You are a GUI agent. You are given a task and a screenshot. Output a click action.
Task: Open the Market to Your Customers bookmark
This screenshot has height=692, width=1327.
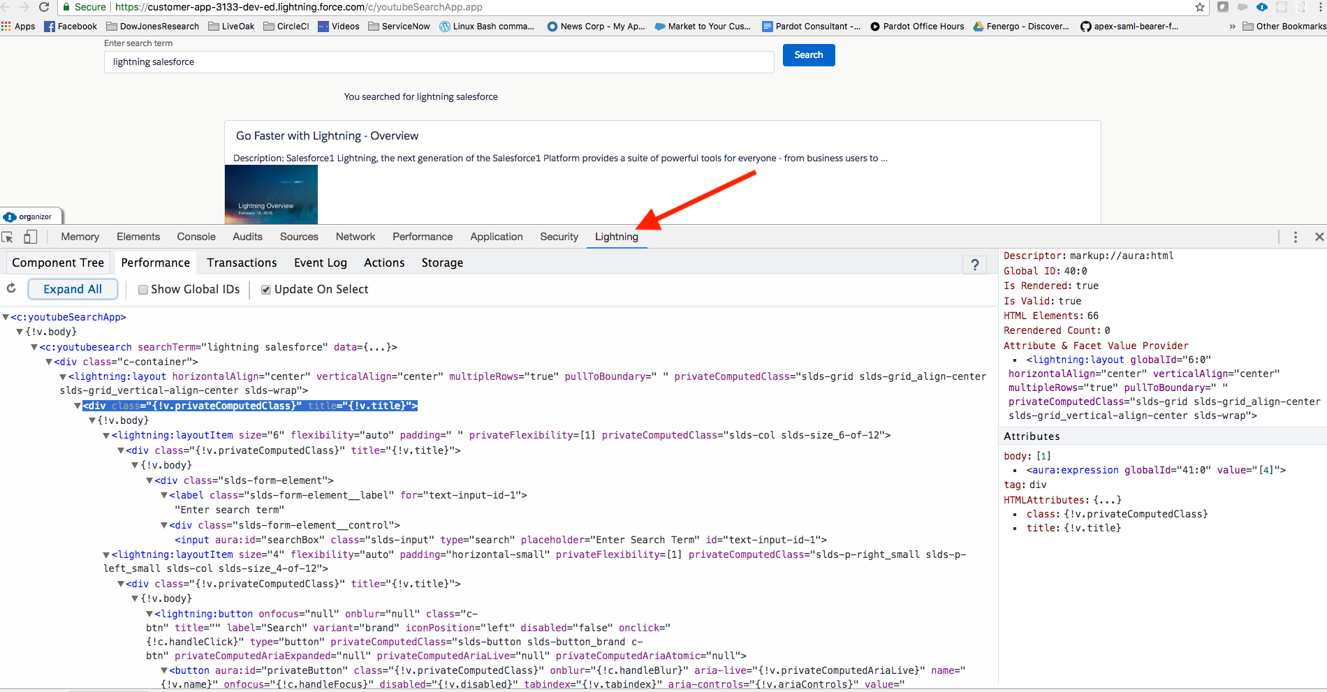pyautogui.click(x=703, y=27)
